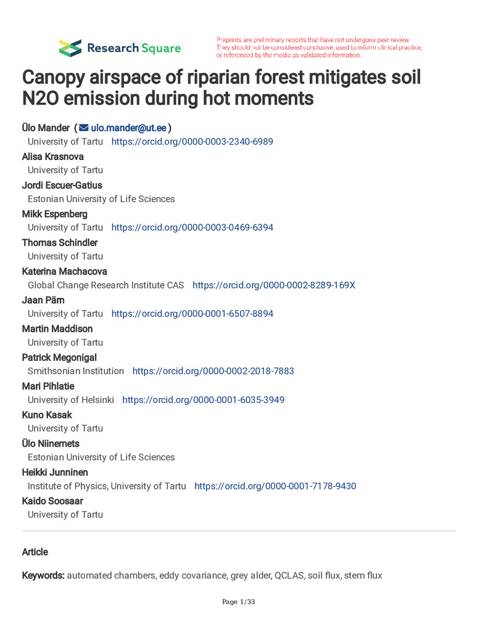The image size is (477, 618).
Task: Click the Page 1/33 indicator
Action: 238,601
